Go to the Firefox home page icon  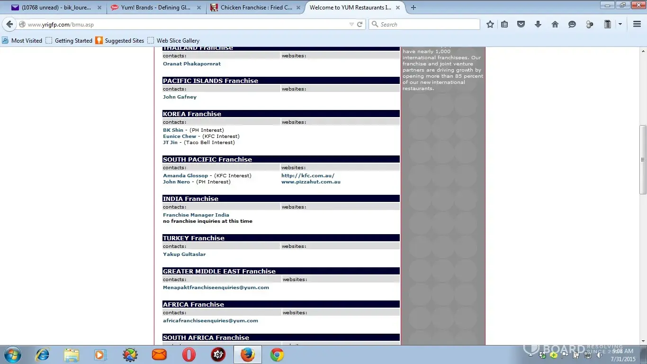point(555,25)
